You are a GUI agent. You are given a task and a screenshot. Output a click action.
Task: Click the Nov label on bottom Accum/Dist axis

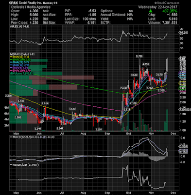coord(151,193)
